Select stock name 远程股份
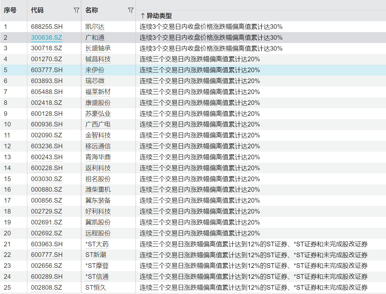The image size is (386, 294). point(98,233)
